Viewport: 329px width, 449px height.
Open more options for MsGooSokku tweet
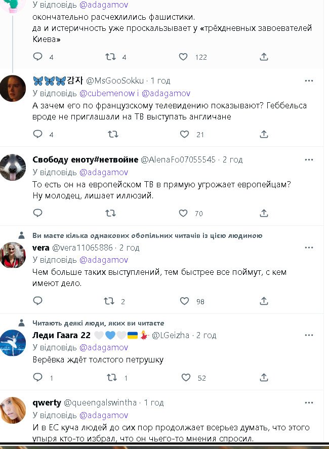click(x=309, y=80)
